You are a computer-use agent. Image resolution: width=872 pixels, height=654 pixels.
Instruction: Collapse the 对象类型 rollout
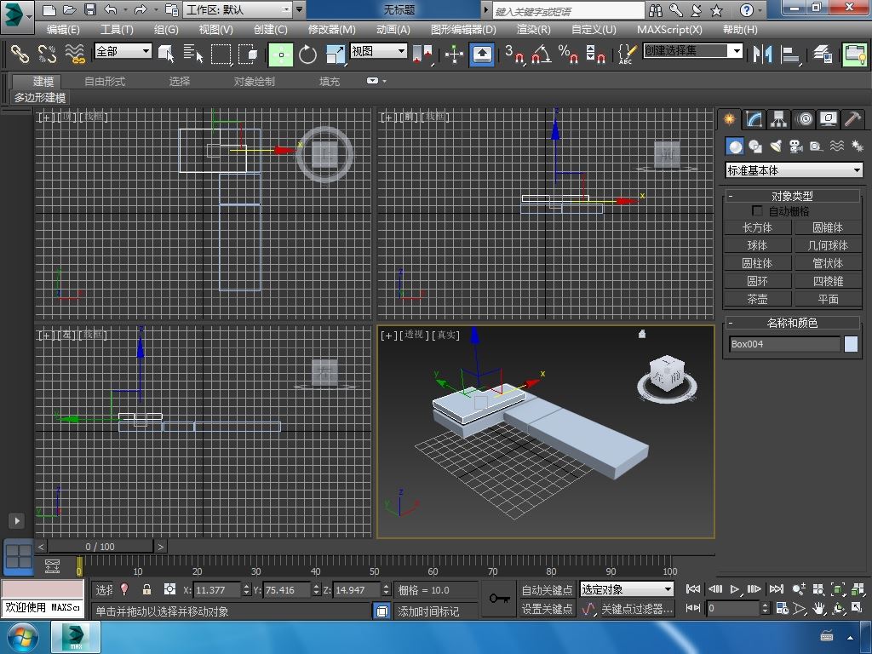tap(791, 196)
